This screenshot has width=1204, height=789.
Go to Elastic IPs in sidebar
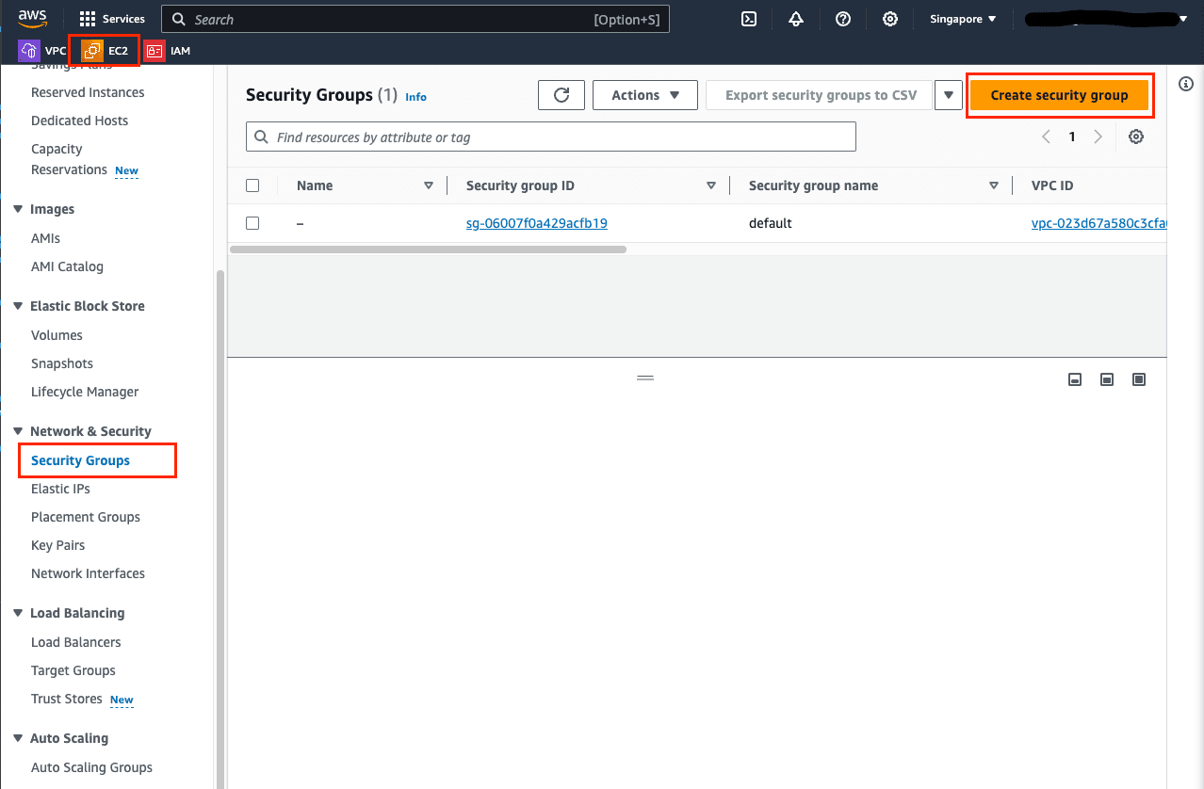point(60,489)
